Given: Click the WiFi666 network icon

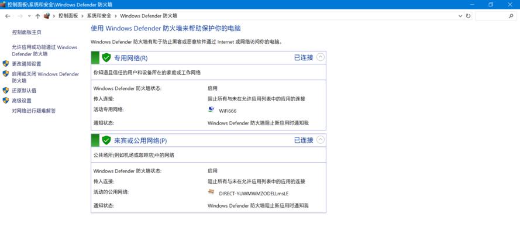Looking at the screenshot, I should coord(211,109).
